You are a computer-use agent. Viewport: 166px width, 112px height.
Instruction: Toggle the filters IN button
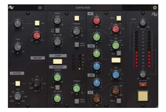click(x=18, y=83)
